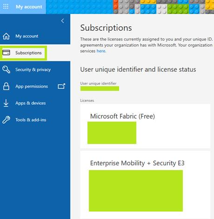
Task: Open My account in the sidebar
Action: pos(27,36)
